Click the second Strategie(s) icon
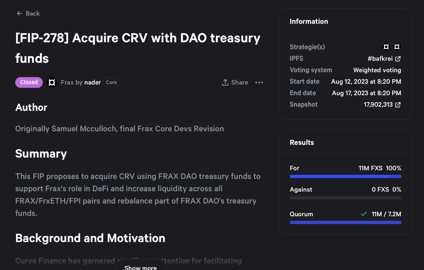 pos(397,47)
